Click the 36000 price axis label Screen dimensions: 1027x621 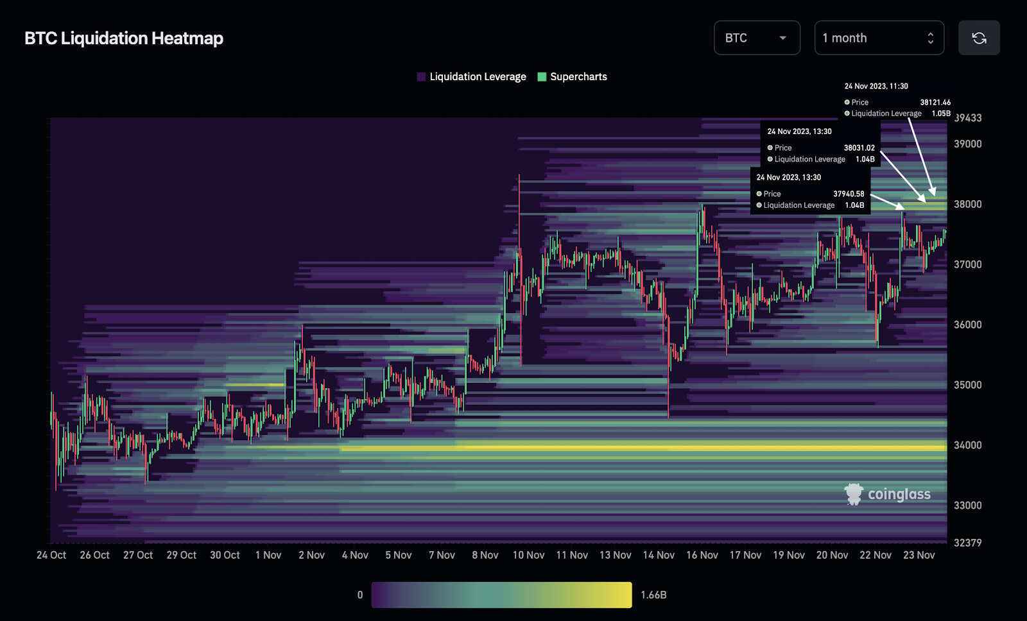[x=968, y=325]
